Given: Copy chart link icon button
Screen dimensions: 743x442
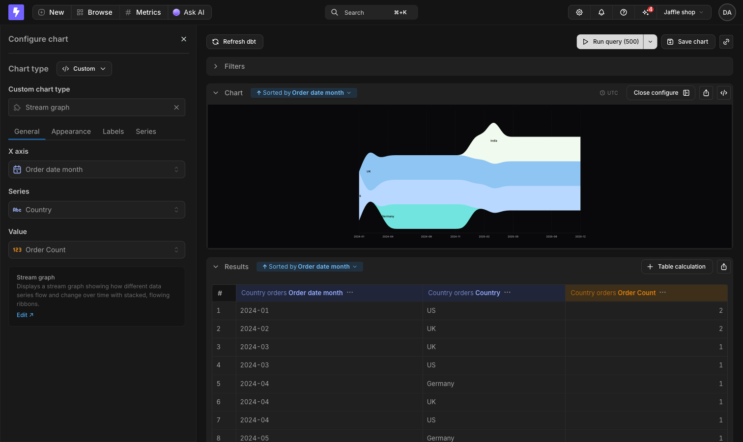Looking at the screenshot, I should [x=726, y=42].
